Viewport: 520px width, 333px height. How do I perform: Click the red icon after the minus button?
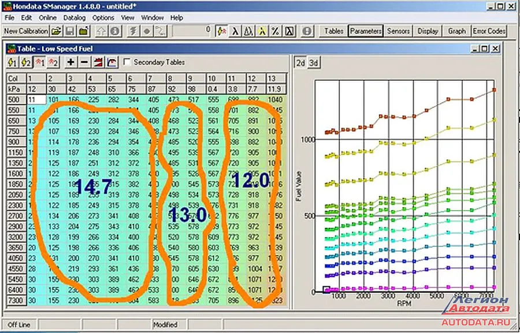click(98, 62)
